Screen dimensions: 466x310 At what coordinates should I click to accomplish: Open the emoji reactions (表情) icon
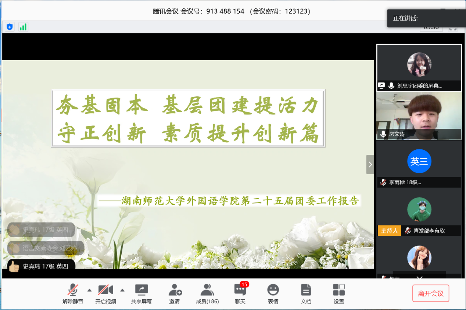click(x=273, y=294)
